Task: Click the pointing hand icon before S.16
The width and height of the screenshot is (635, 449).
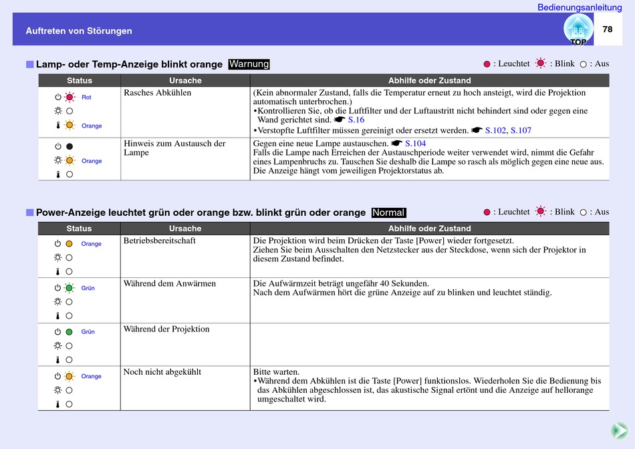Action: pos(340,120)
